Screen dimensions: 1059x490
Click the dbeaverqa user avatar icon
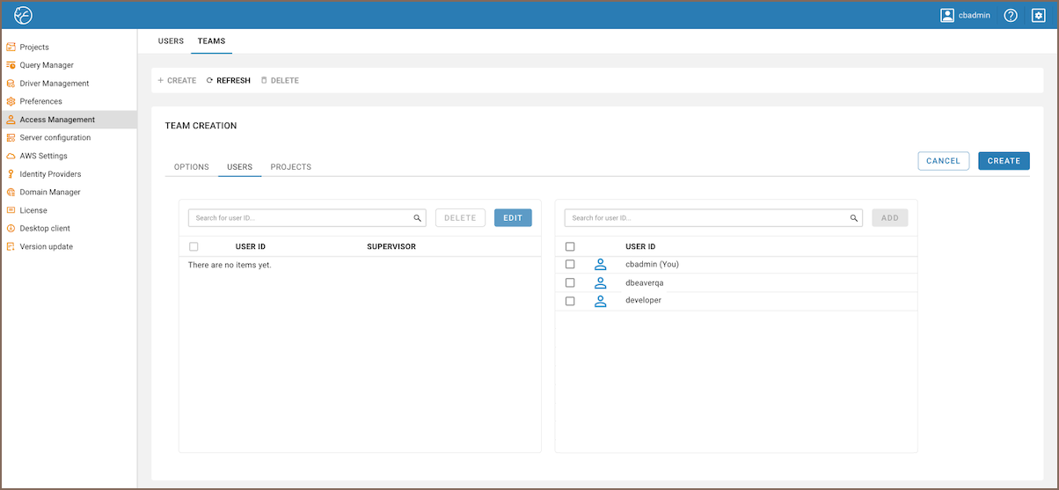[x=601, y=282]
